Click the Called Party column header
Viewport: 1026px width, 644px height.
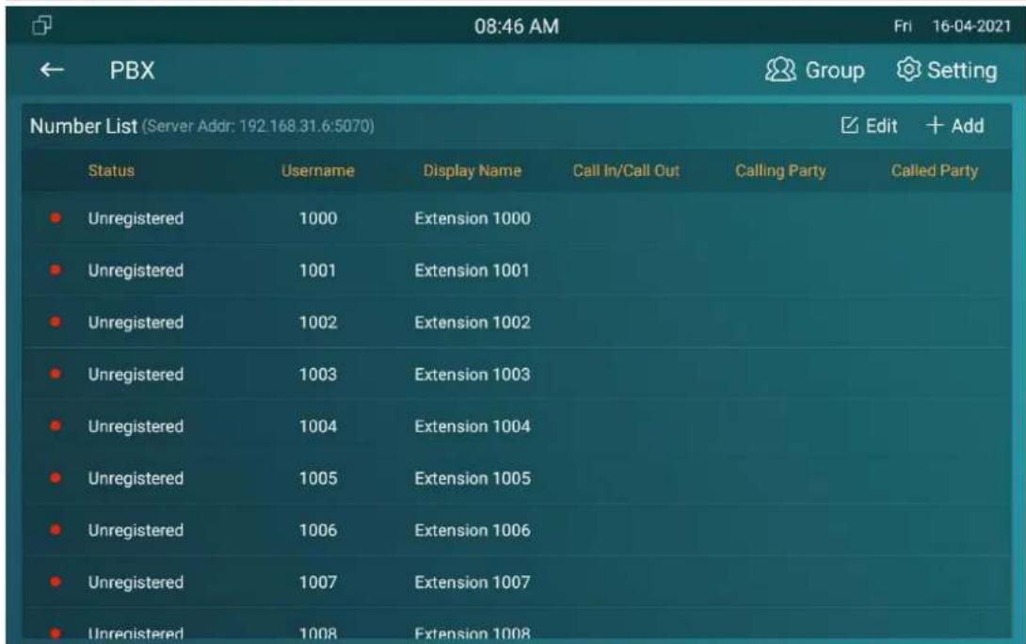point(935,171)
